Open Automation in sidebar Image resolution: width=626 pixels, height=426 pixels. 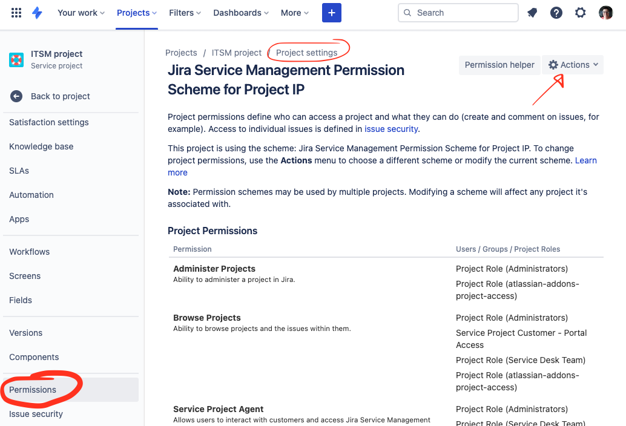(x=31, y=195)
